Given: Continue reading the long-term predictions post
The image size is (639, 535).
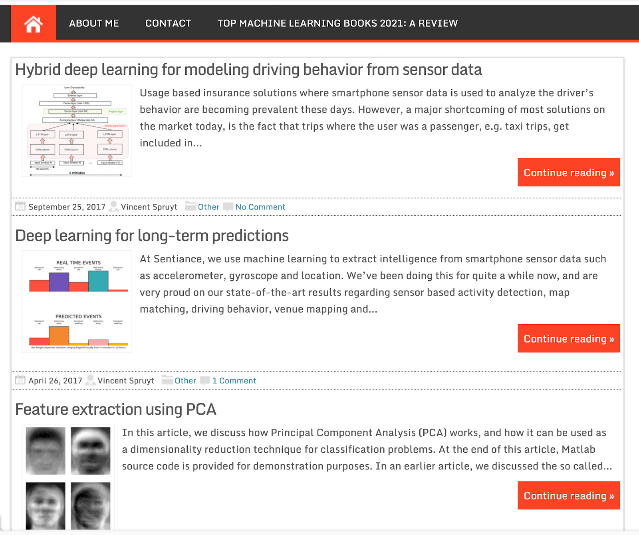Looking at the screenshot, I should click(569, 338).
